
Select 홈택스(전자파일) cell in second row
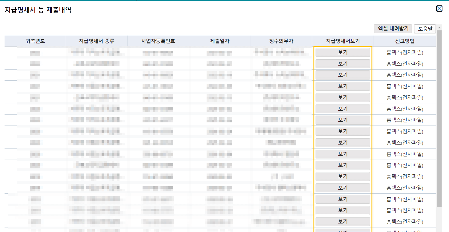click(x=405, y=64)
